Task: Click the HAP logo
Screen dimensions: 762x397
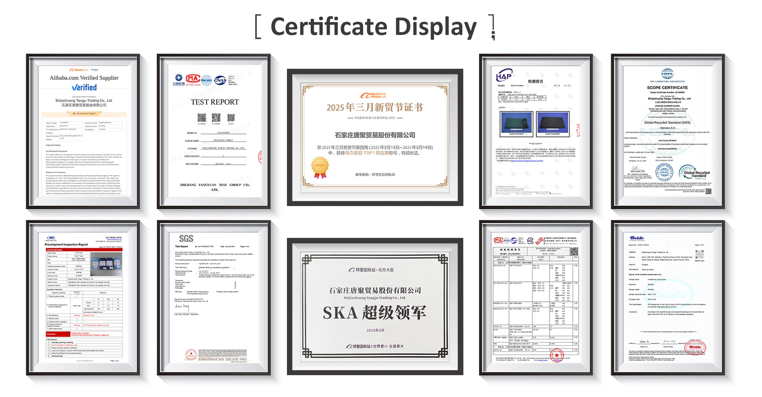Action: [504, 75]
